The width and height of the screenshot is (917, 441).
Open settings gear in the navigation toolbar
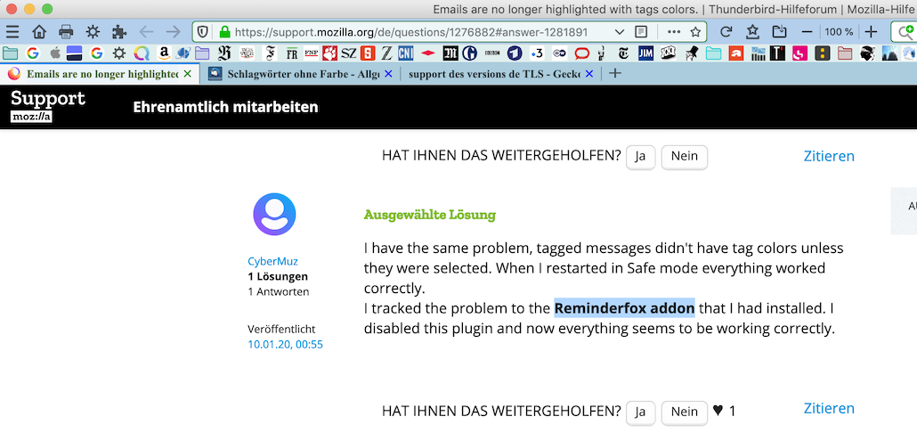pyautogui.click(x=93, y=31)
